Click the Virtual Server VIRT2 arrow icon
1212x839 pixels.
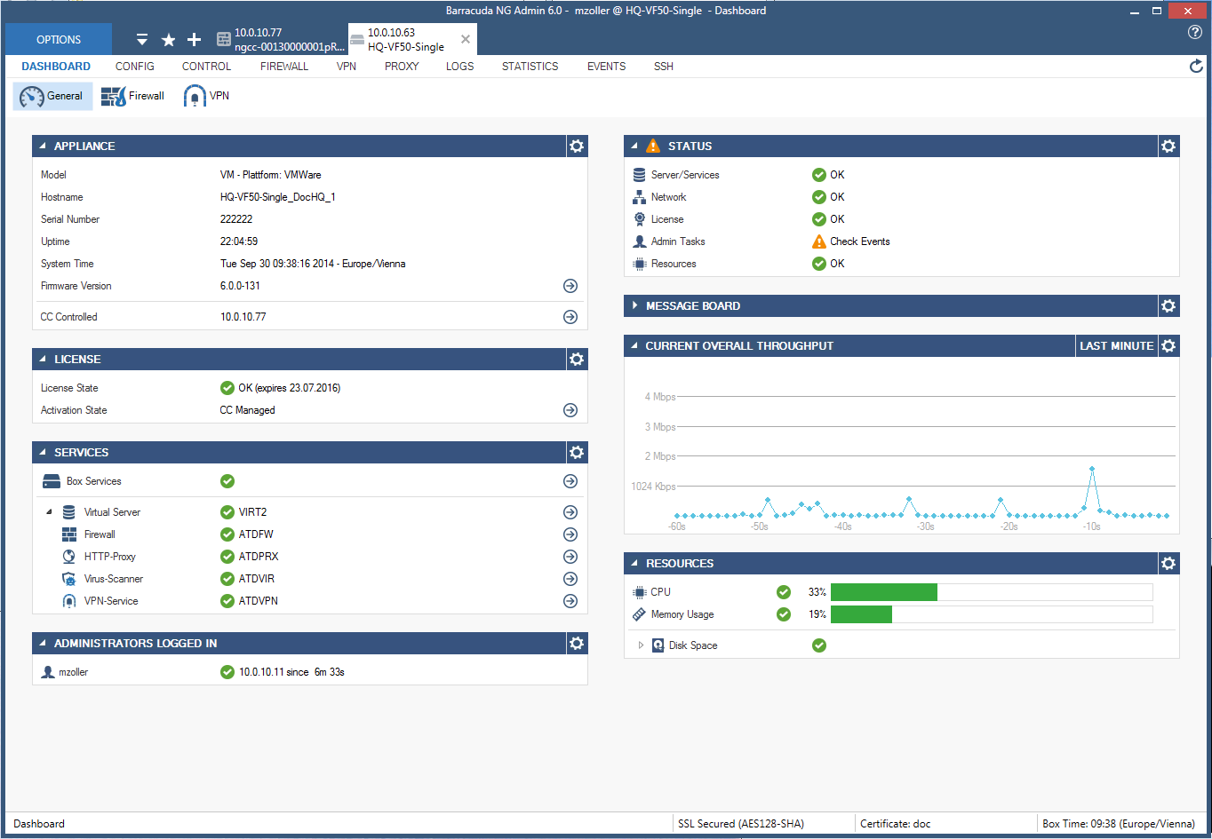click(570, 512)
